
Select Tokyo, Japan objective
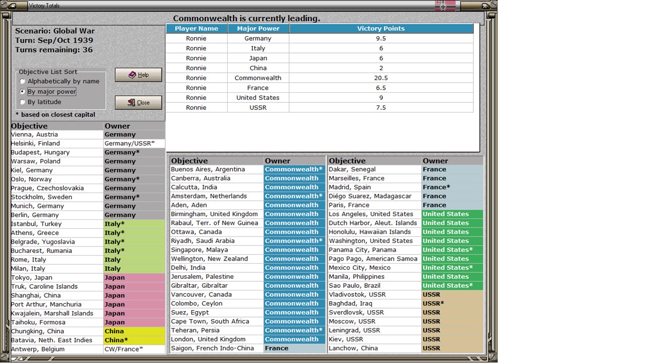point(57,278)
